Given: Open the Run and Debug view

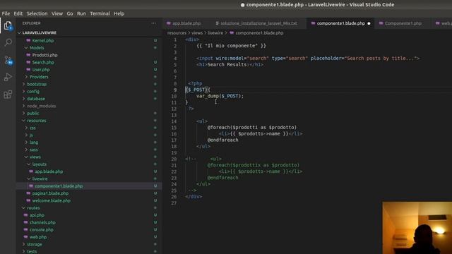Looking at the screenshot, I should [8, 77].
